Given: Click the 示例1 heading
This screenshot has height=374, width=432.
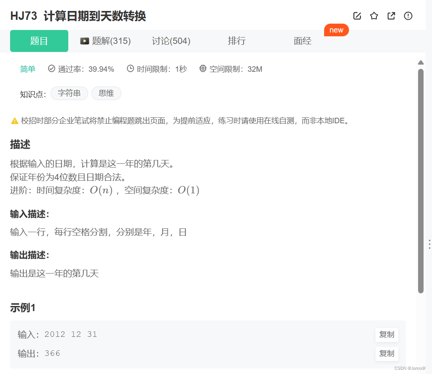Looking at the screenshot, I should click(x=23, y=308).
